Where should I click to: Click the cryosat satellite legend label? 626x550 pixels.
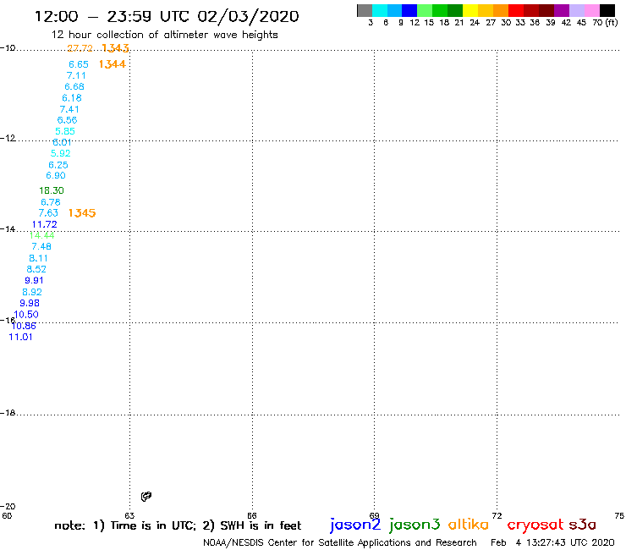point(535,525)
